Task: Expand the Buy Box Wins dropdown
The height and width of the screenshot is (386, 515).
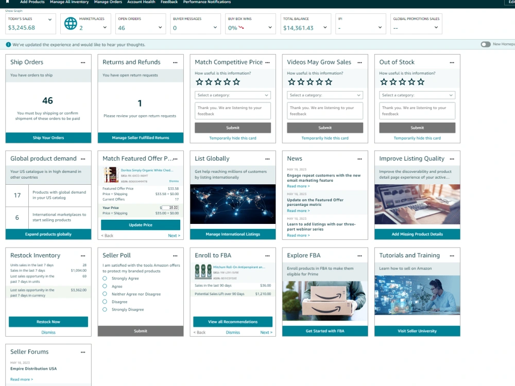Action: 270,28
